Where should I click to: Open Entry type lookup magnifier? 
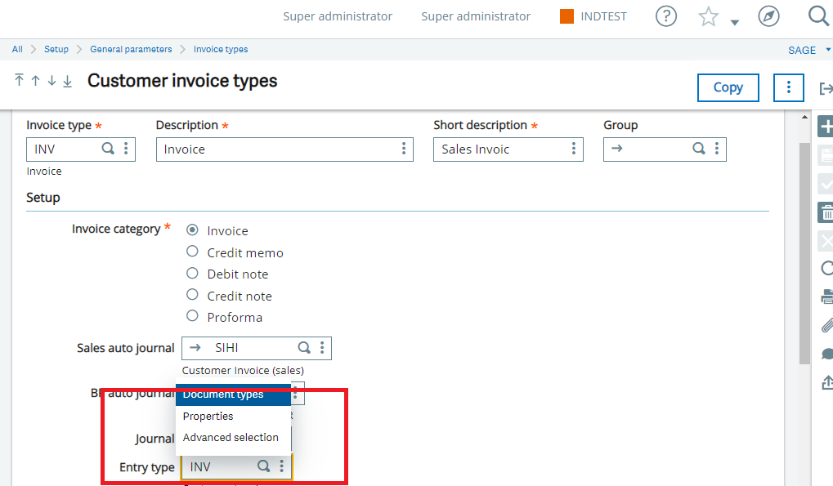263,466
